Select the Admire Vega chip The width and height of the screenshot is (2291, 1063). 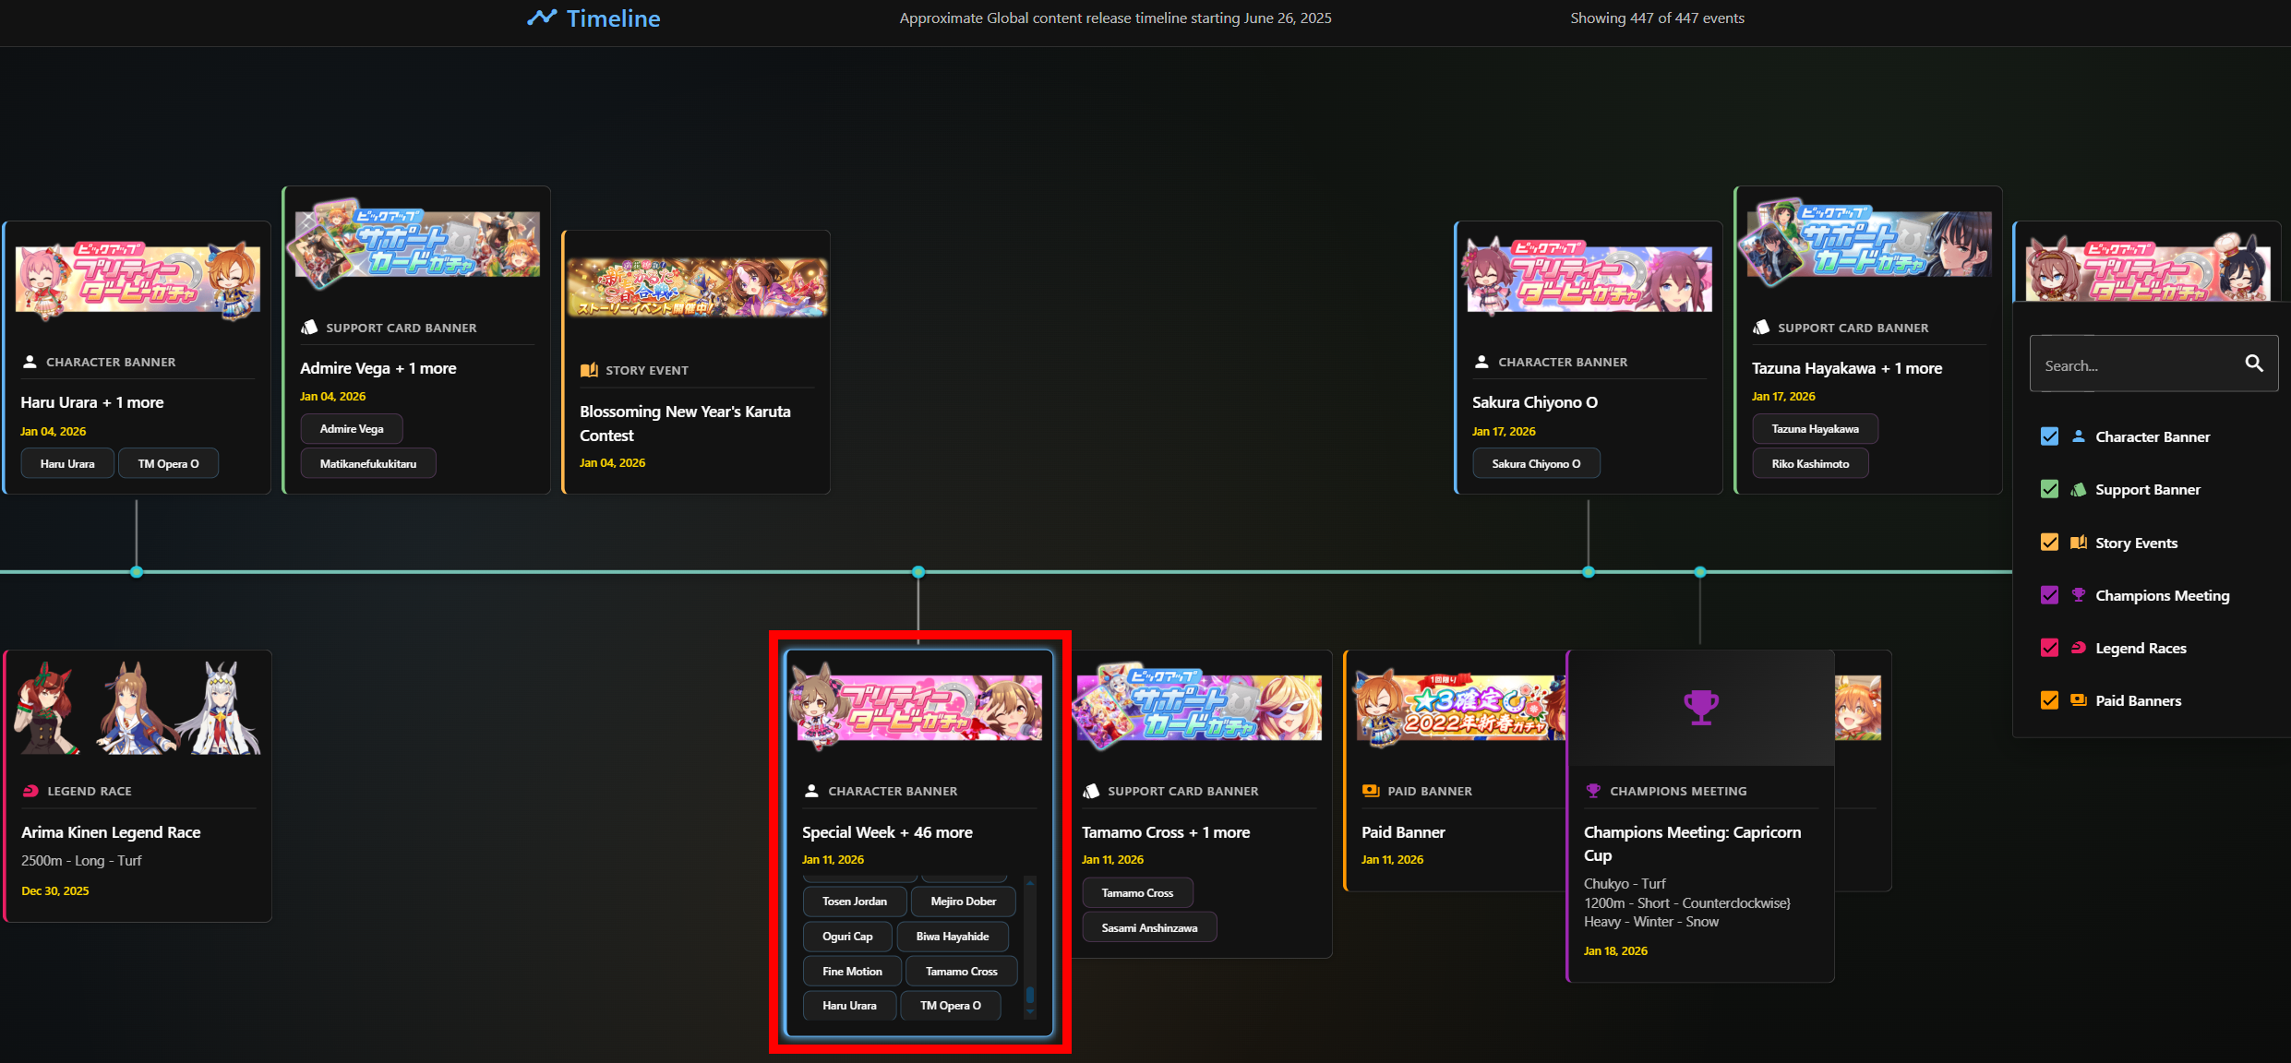pyautogui.click(x=352, y=428)
